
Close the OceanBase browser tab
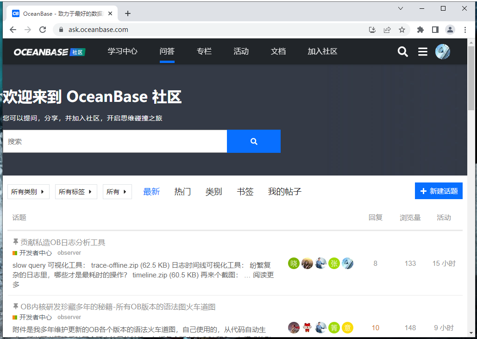pyautogui.click(x=110, y=13)
